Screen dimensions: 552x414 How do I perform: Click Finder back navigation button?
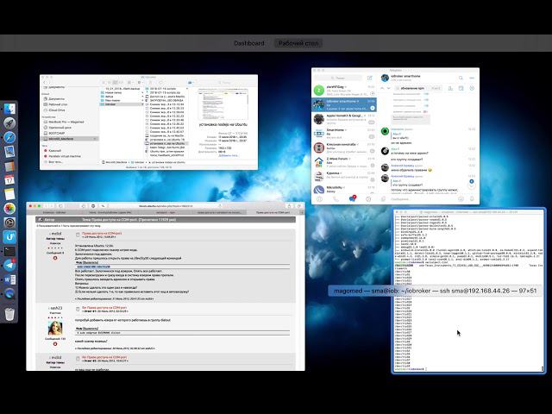[45, 83]
